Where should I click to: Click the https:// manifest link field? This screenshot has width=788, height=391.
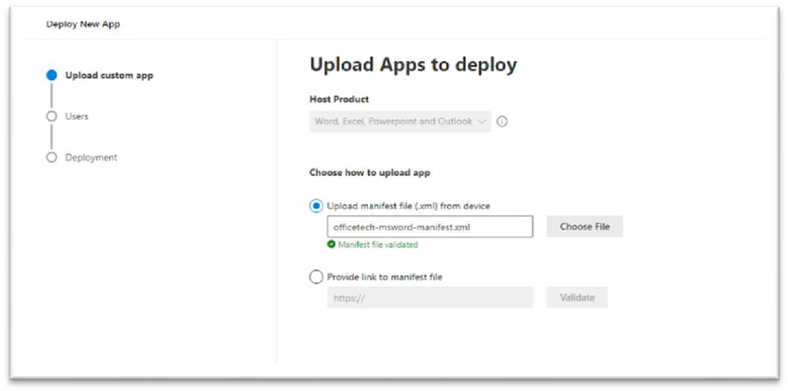click(430, 297)
